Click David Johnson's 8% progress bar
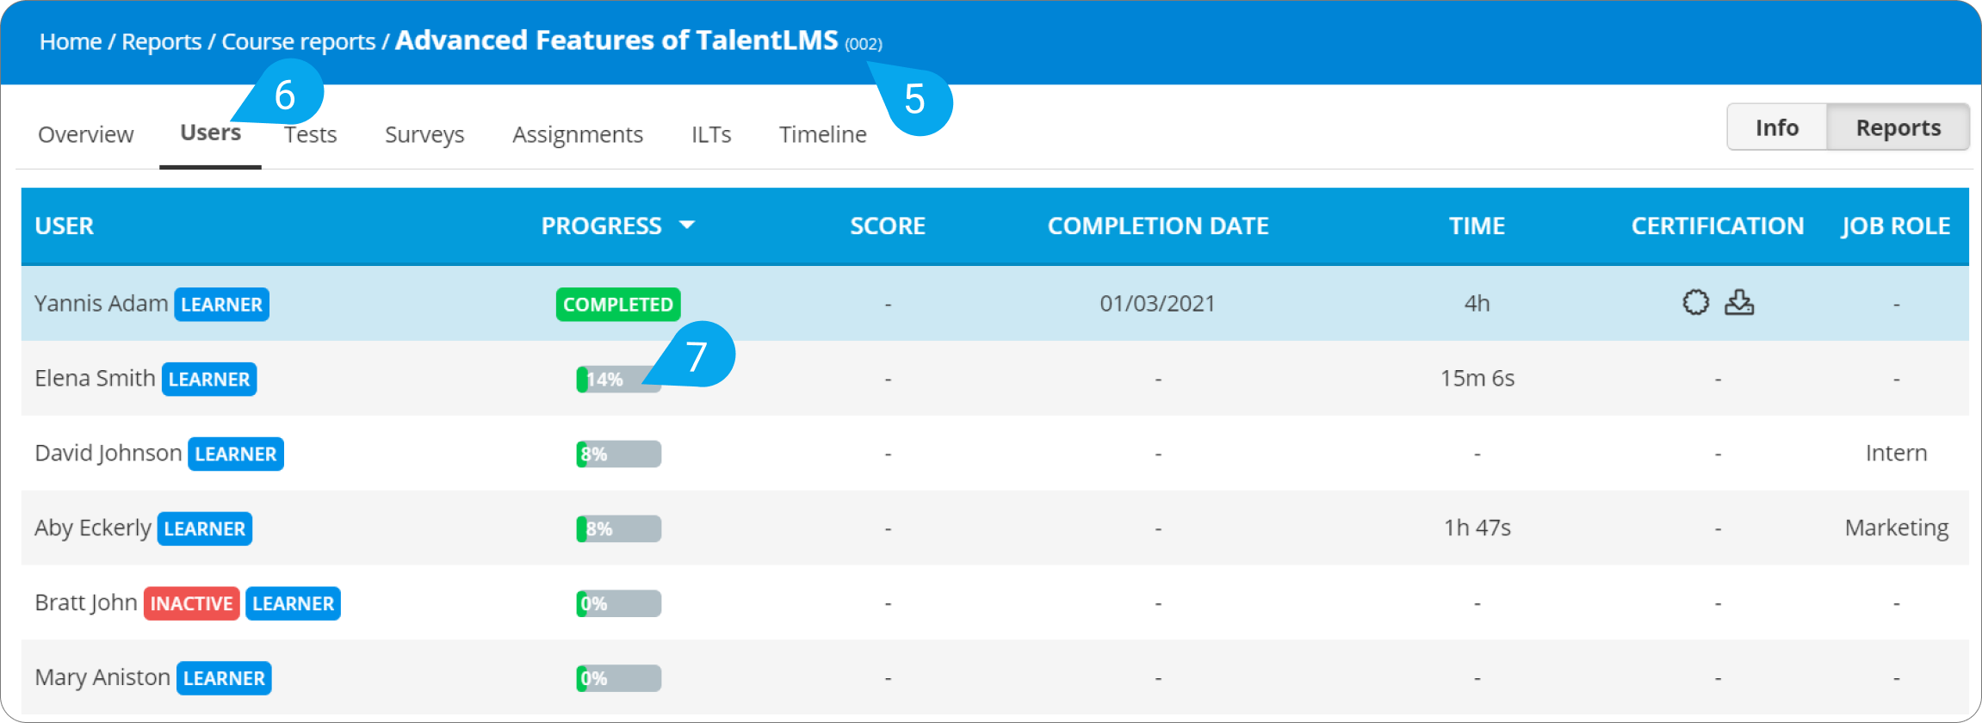 [619, 454]
